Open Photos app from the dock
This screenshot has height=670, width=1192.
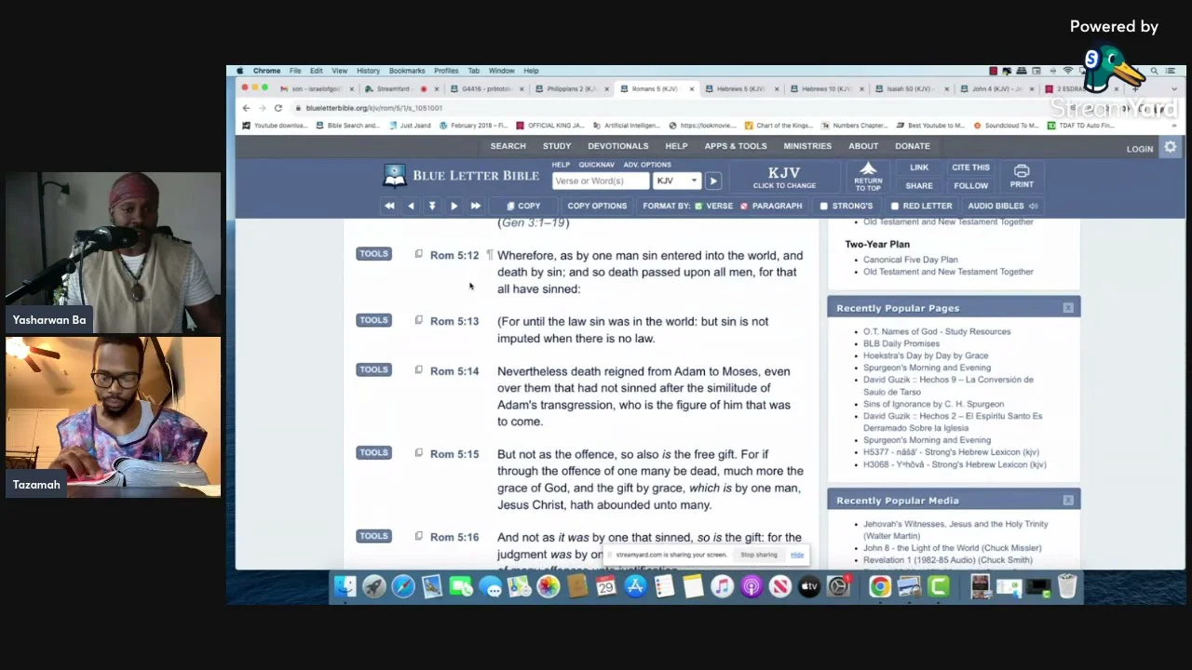[549, 586]
